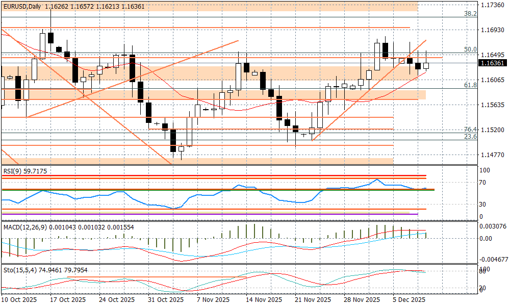Select the current price tag 1.16361

pyautogui.click(x=492, y=63)
